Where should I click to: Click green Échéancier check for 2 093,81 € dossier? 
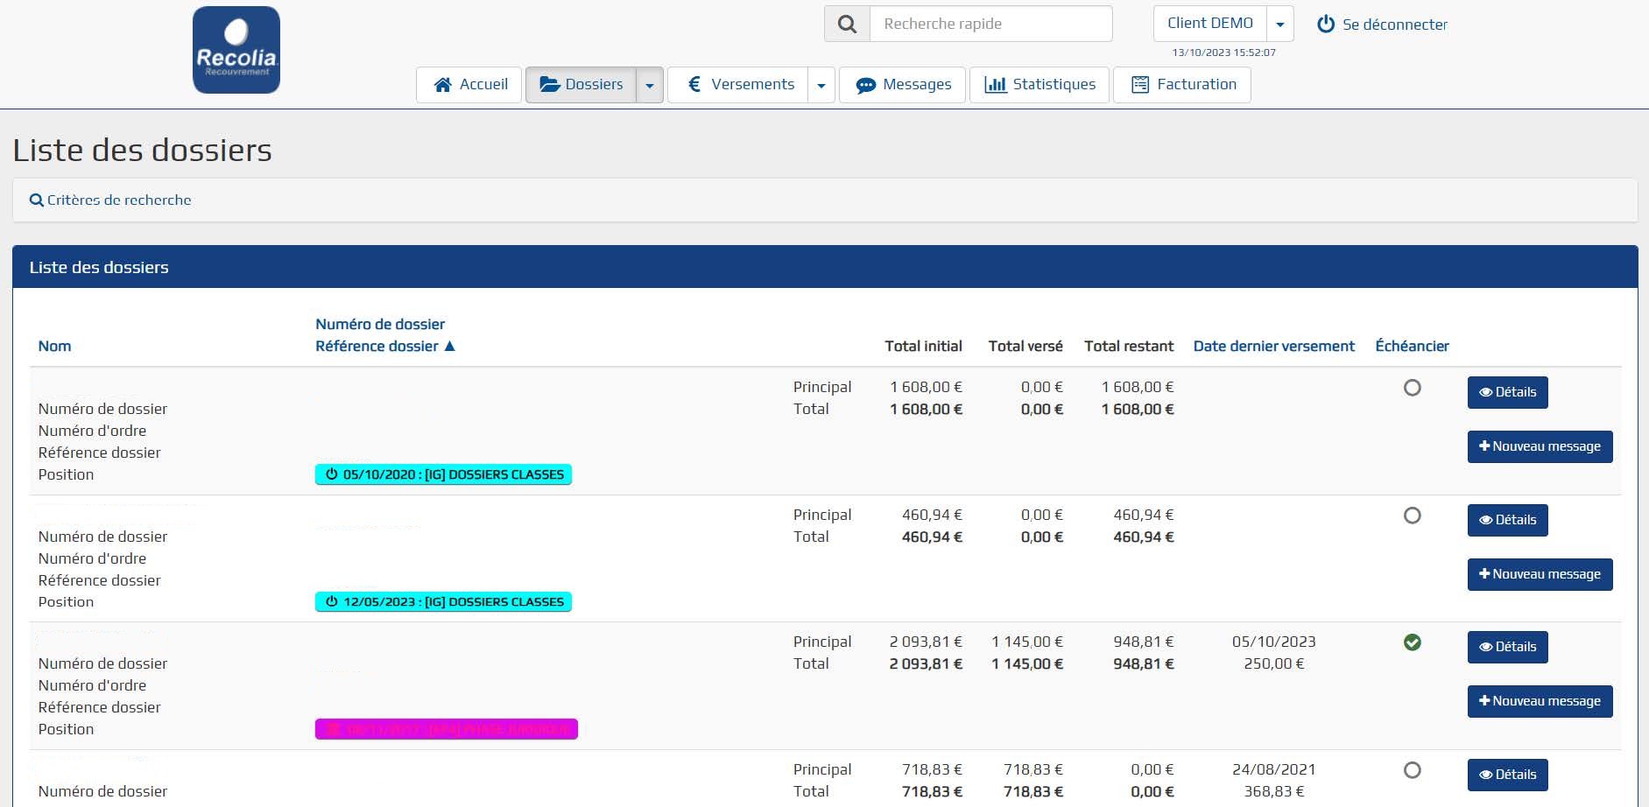pos(1413,642)
